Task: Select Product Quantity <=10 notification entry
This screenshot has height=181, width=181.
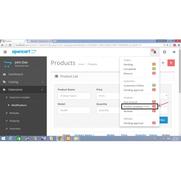Action: click(x=140, y=106)
